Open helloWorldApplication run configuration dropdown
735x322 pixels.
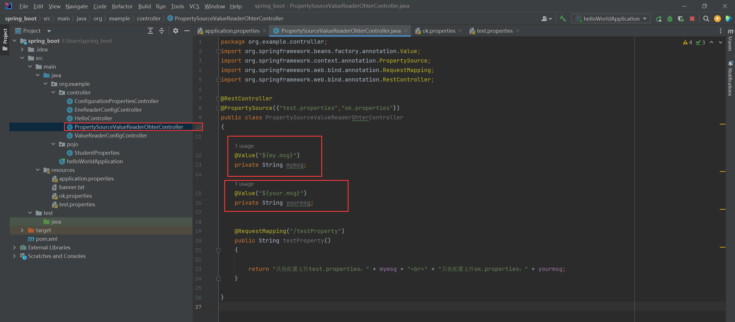[x=611, y=19]
